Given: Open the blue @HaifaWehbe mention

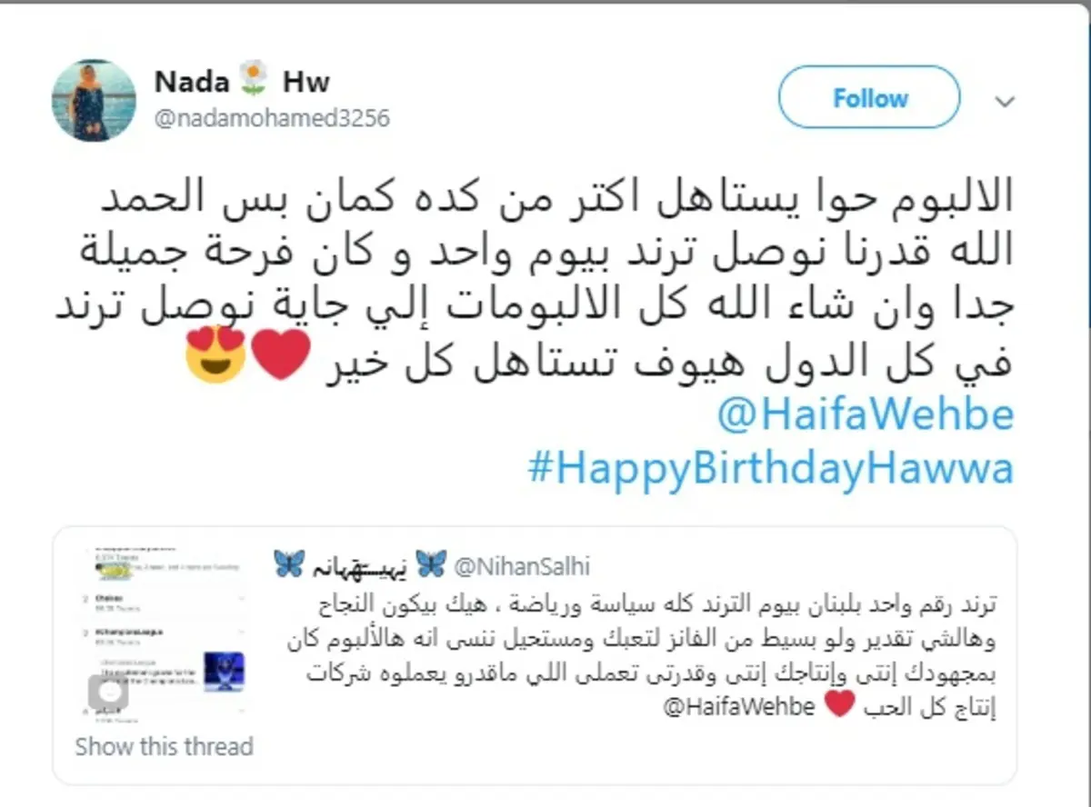Looking at the screenshot, I should pyautogui.click(x=865, y=415).
